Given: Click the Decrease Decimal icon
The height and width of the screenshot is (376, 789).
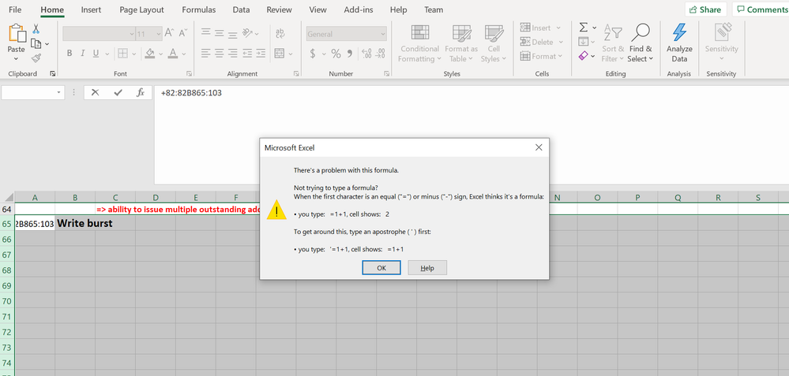Looking at the screenshot, I should click(381, 54).
